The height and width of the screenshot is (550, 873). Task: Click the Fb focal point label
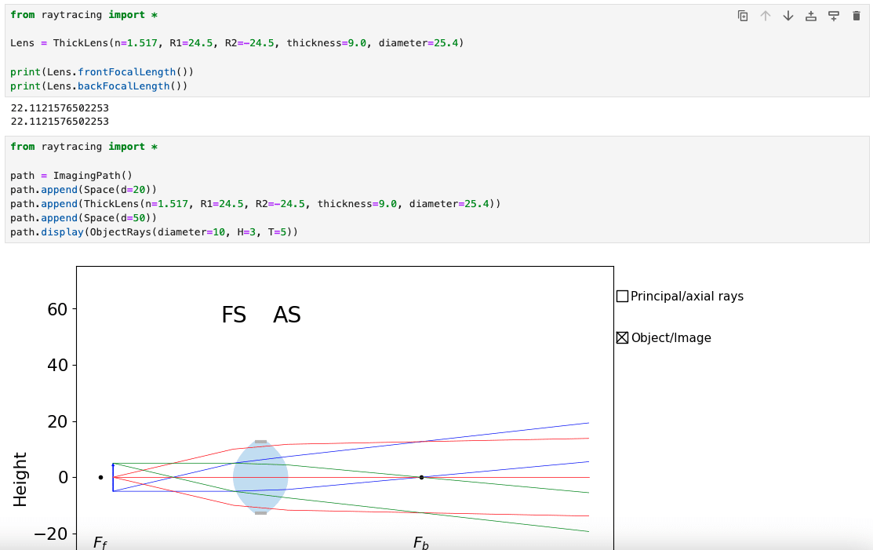pyautogui.click(x=421, y=543)
